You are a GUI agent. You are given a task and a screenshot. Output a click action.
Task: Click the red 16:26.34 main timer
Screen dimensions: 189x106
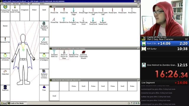click(171, 74)
